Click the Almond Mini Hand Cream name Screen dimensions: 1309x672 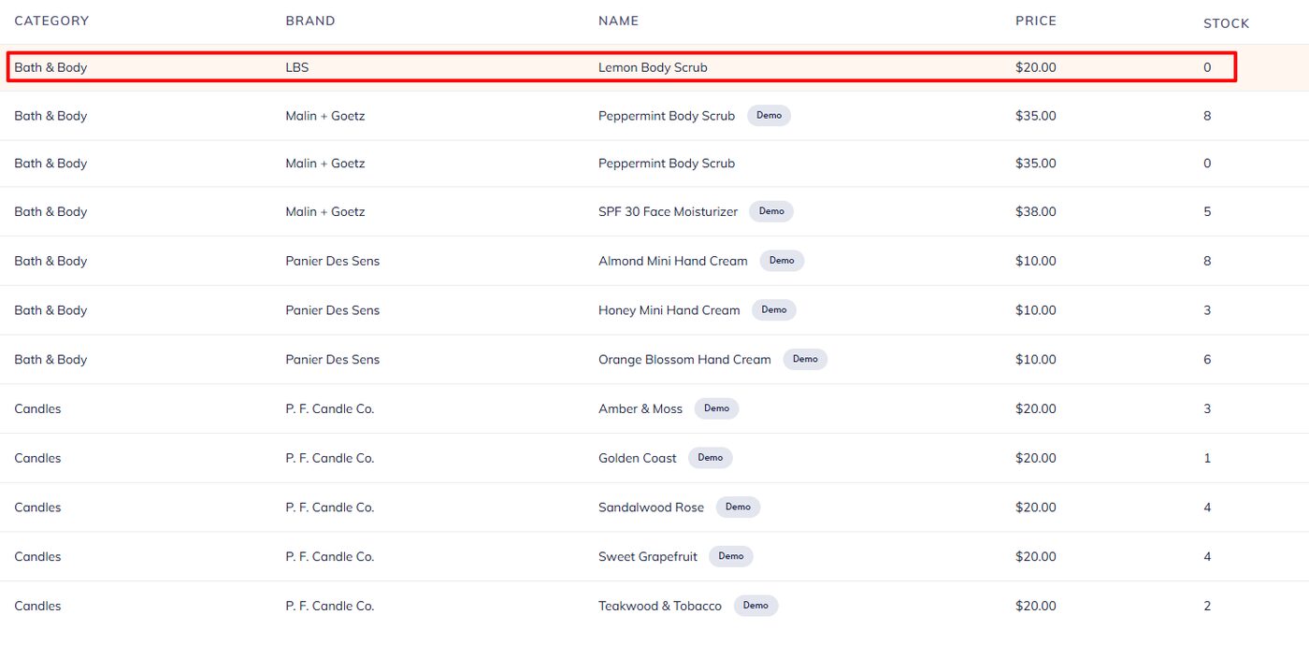point(672,262)
